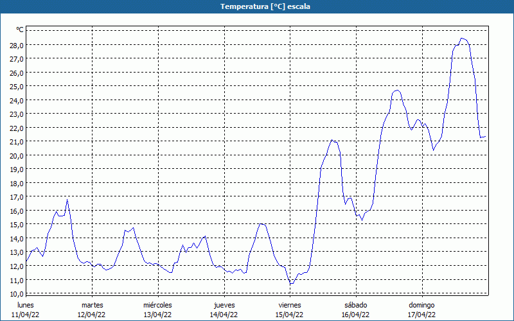
Task: Click the 17,0 axis value
Action: click(17, 197)
